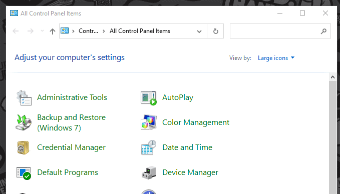Close the Control Panel window
Screen dimensions: 340x194
click(x=325, y=13)
